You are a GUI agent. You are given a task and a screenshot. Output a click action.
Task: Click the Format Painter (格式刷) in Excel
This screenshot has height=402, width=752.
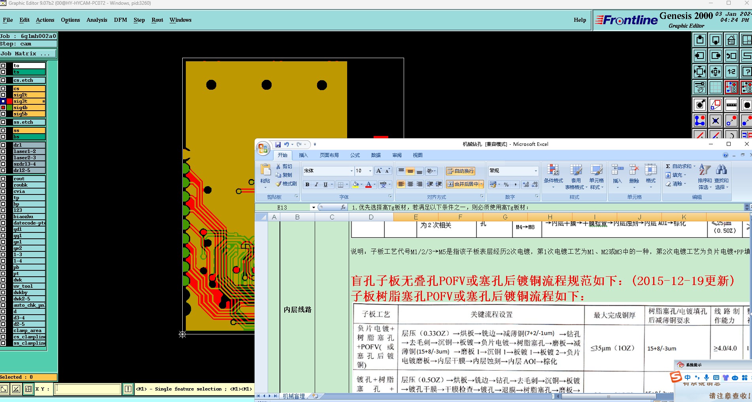click(x=286, y=184)
